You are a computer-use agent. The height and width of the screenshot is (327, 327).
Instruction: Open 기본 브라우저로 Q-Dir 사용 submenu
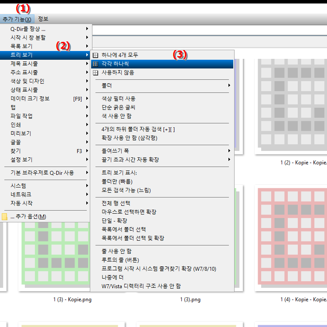(x=45, y=173)
